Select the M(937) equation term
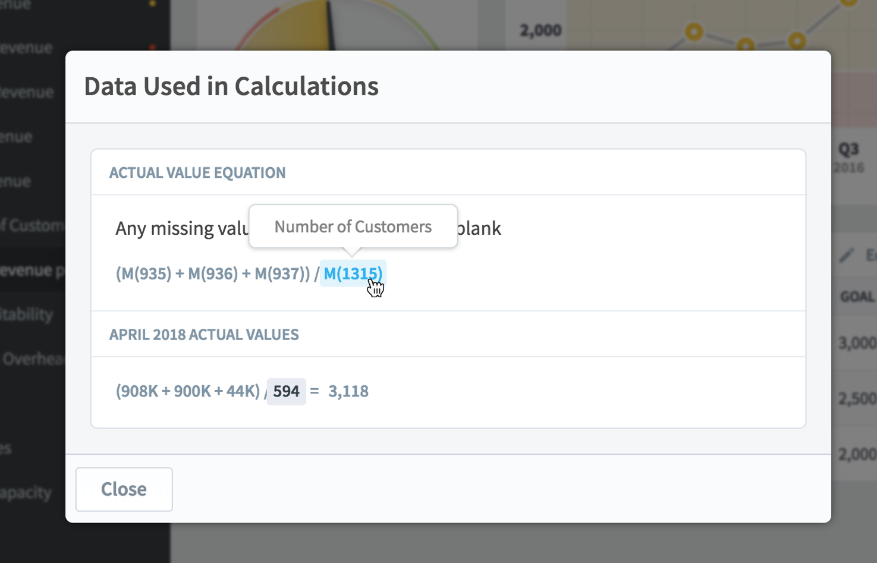This screenshot has height=563, width=877. 280,273
